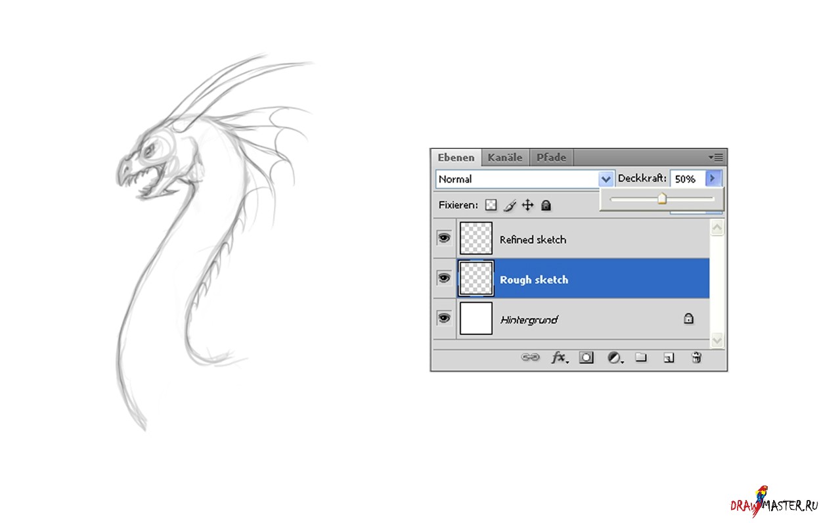Viewport: 823px width, 523px height.
Task: Switch to the Pfade tab
Action: tap(551, 158)
